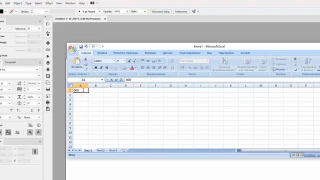Open brush definition 5 pt. Round dropdown

(99, 11)
